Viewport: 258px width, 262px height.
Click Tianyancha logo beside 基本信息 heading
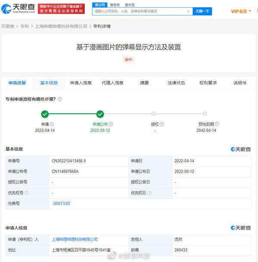pyautogui.click(x=241, y=149)
